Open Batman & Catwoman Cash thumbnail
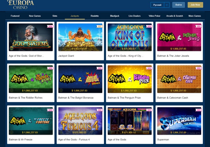The height and width of the screenshot is (147, 210). (179, 79)
